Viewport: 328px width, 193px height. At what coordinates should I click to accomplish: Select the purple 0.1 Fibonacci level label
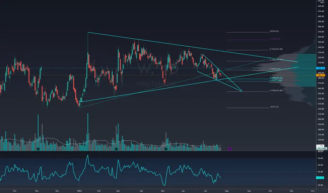click(275, 39)
